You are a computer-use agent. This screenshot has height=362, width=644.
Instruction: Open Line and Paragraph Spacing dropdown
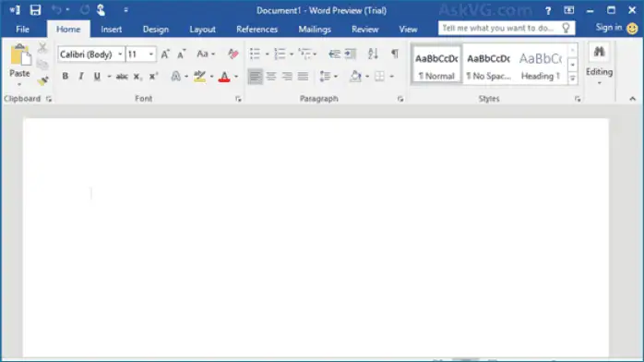pos(328,77)
